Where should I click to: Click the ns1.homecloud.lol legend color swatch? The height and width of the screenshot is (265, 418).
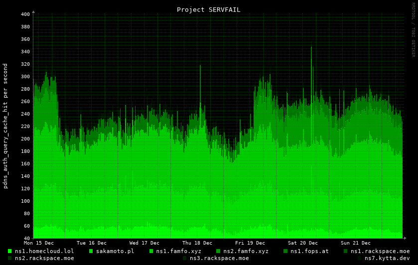[x=10, y=251]
